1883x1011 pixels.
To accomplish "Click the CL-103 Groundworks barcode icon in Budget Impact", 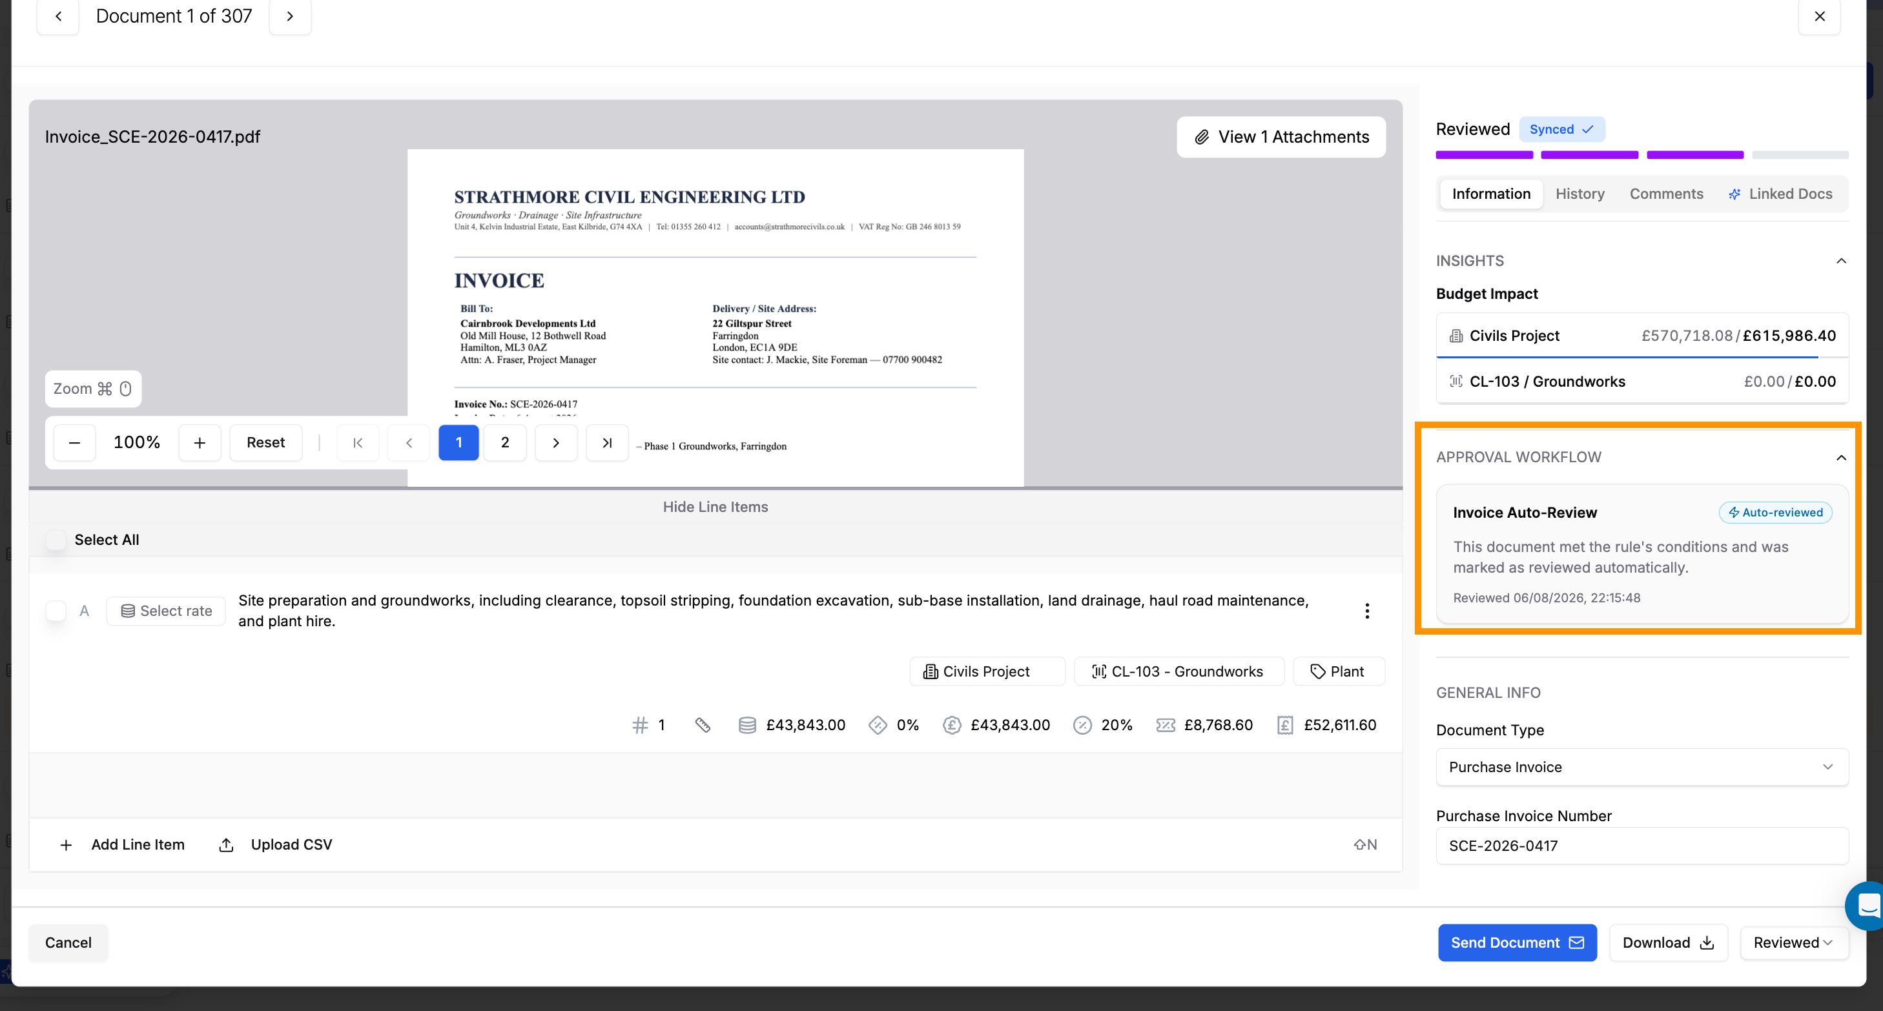I will click(x=1456, y=381).
